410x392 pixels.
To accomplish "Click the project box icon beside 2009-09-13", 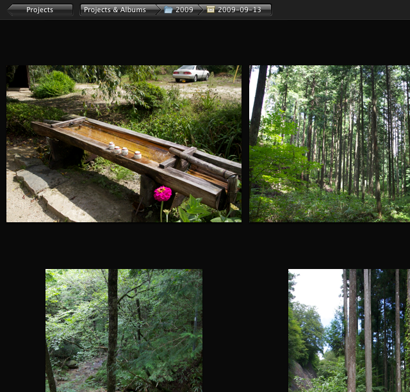I will (211, 10).
